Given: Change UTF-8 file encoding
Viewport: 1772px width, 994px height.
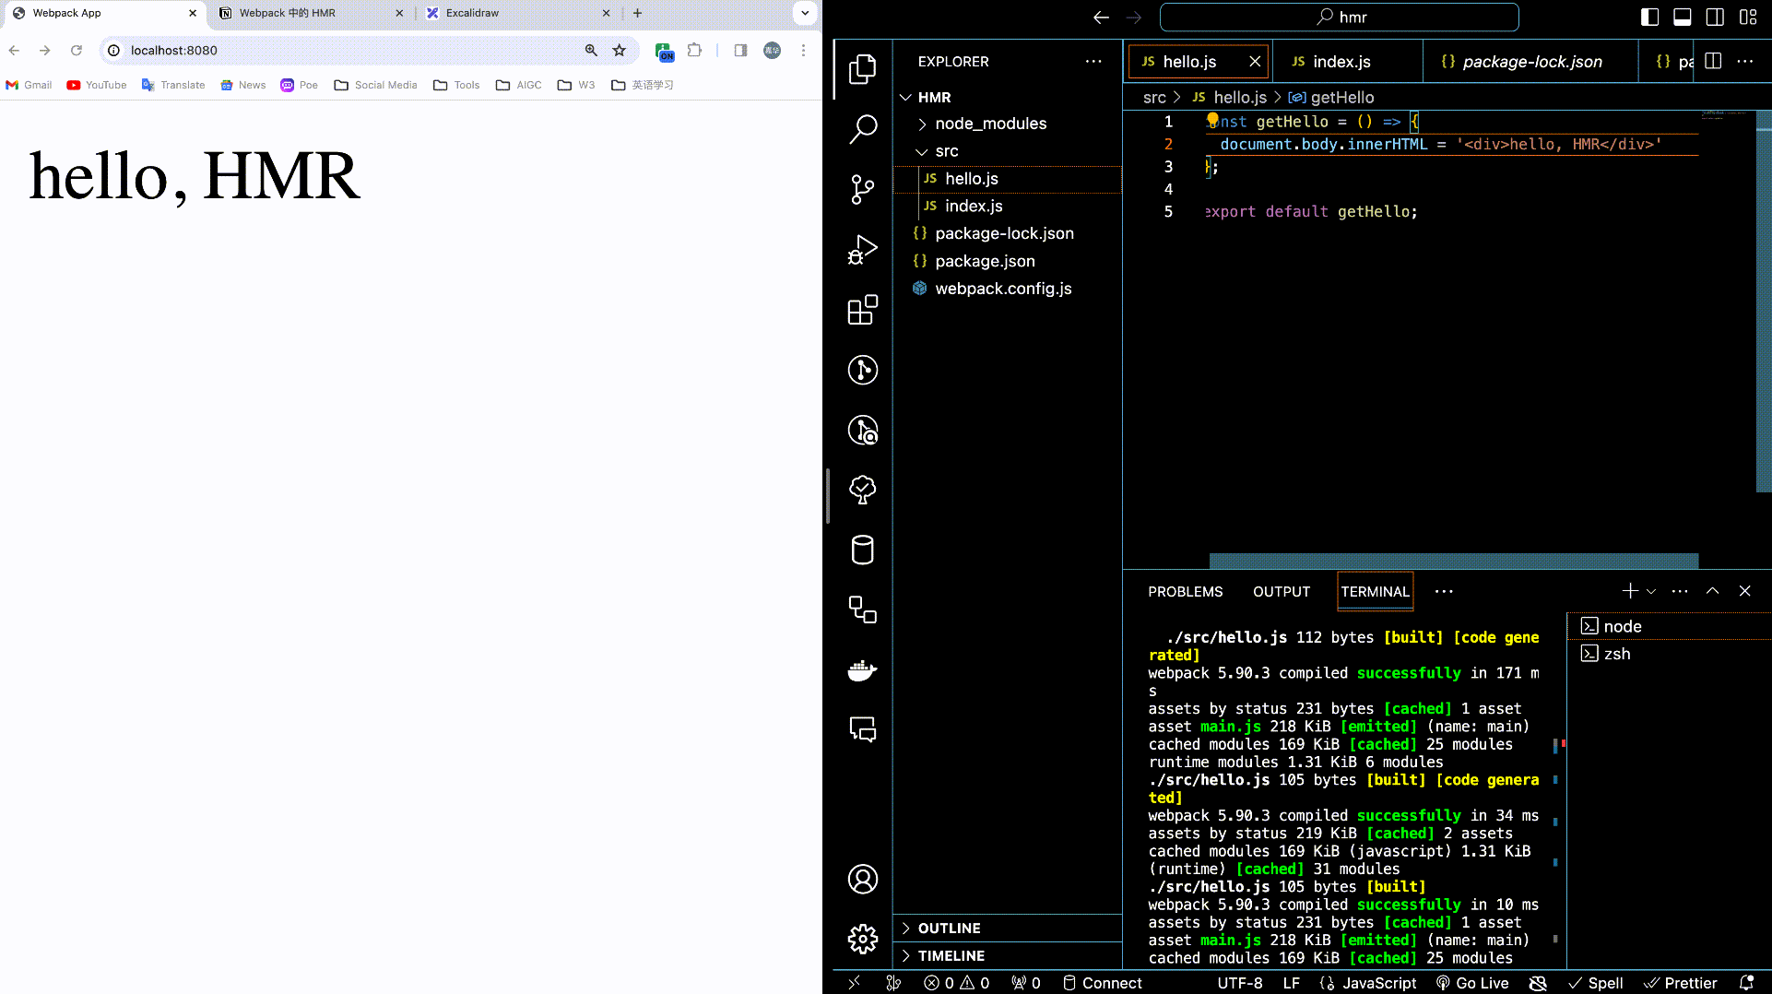Looking at the screenshot, I should (1240, 983).
